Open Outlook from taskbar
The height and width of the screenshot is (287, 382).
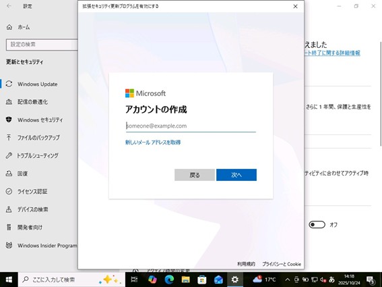(x=218, y=280)
